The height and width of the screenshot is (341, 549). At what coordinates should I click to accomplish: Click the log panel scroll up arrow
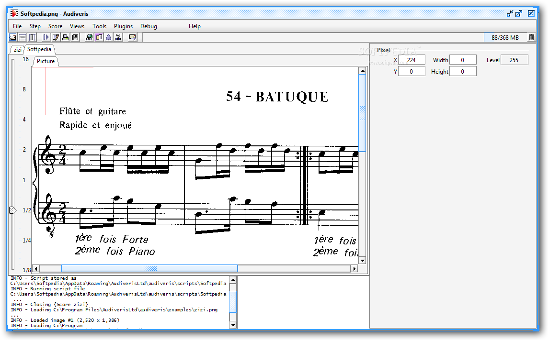[233, 280]
